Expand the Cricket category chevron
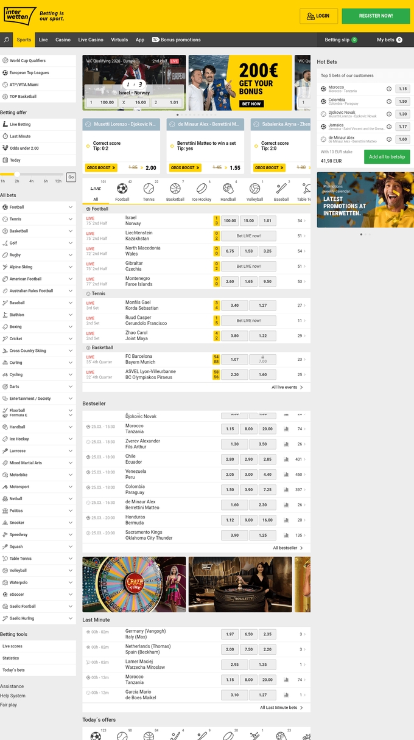Screen dimensions: 414x740 [x=71, y=339]
